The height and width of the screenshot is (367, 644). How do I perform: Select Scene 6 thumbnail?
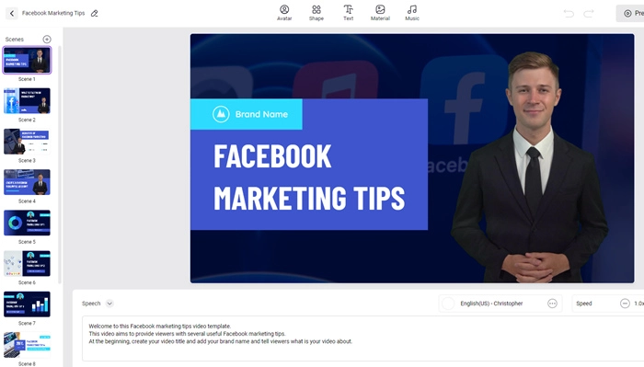click(x=27, y=263)
